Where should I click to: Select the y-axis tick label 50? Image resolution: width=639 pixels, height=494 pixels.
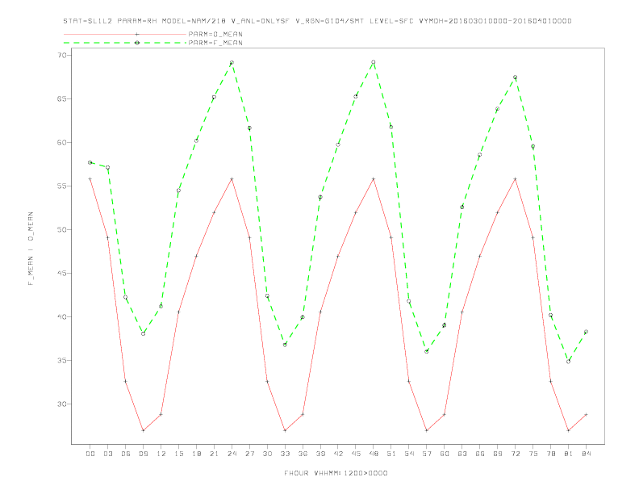(63, 229)
